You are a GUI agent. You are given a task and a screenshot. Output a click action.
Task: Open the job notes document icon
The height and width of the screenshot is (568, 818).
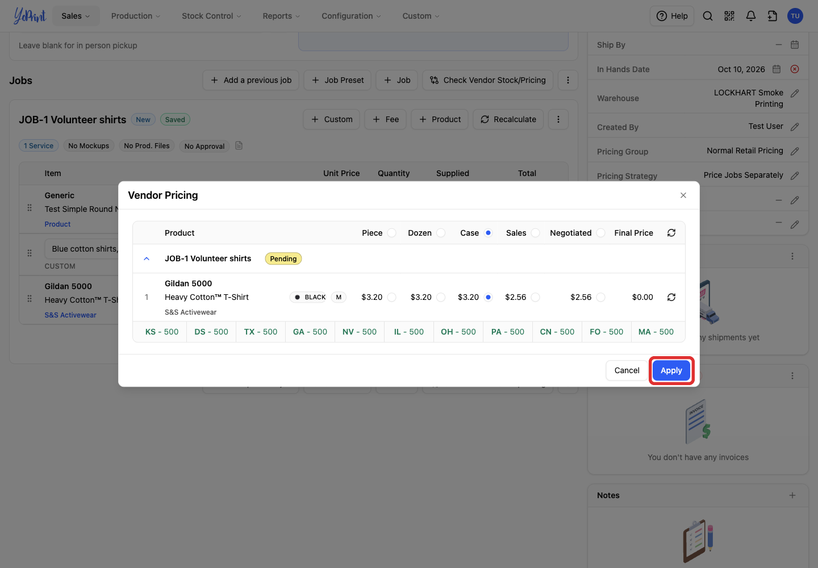[x=239, y=146]
